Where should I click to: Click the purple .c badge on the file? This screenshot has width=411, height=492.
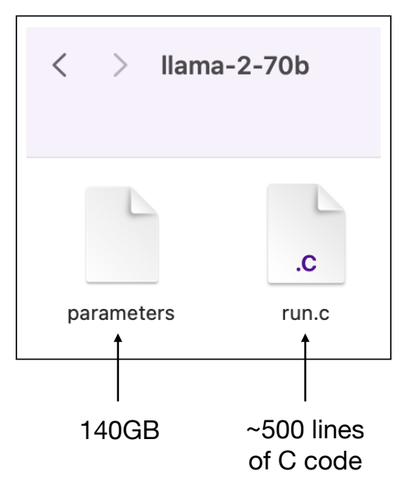(306, 264)
